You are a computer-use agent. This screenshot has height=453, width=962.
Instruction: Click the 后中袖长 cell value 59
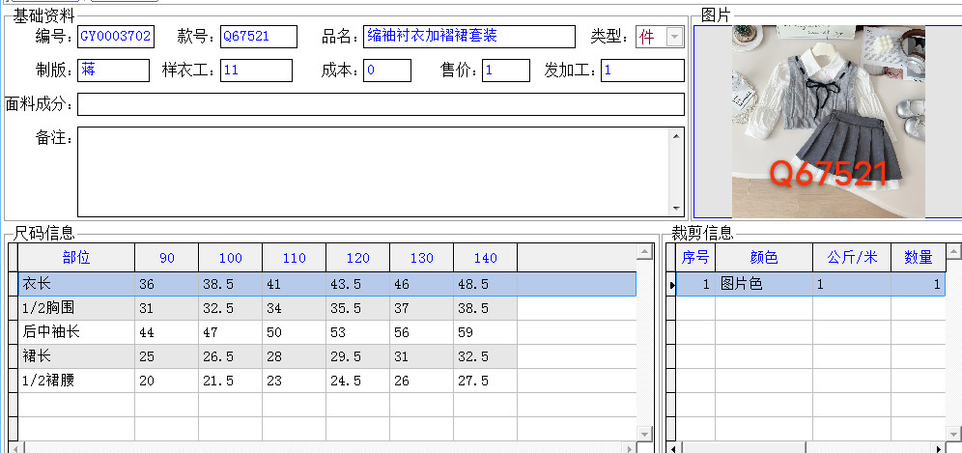point(486,332)
